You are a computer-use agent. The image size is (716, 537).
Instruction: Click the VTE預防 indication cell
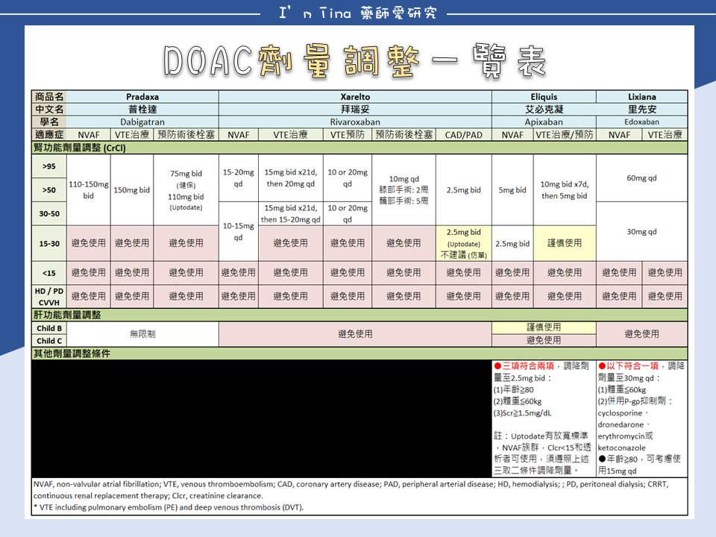347,135
